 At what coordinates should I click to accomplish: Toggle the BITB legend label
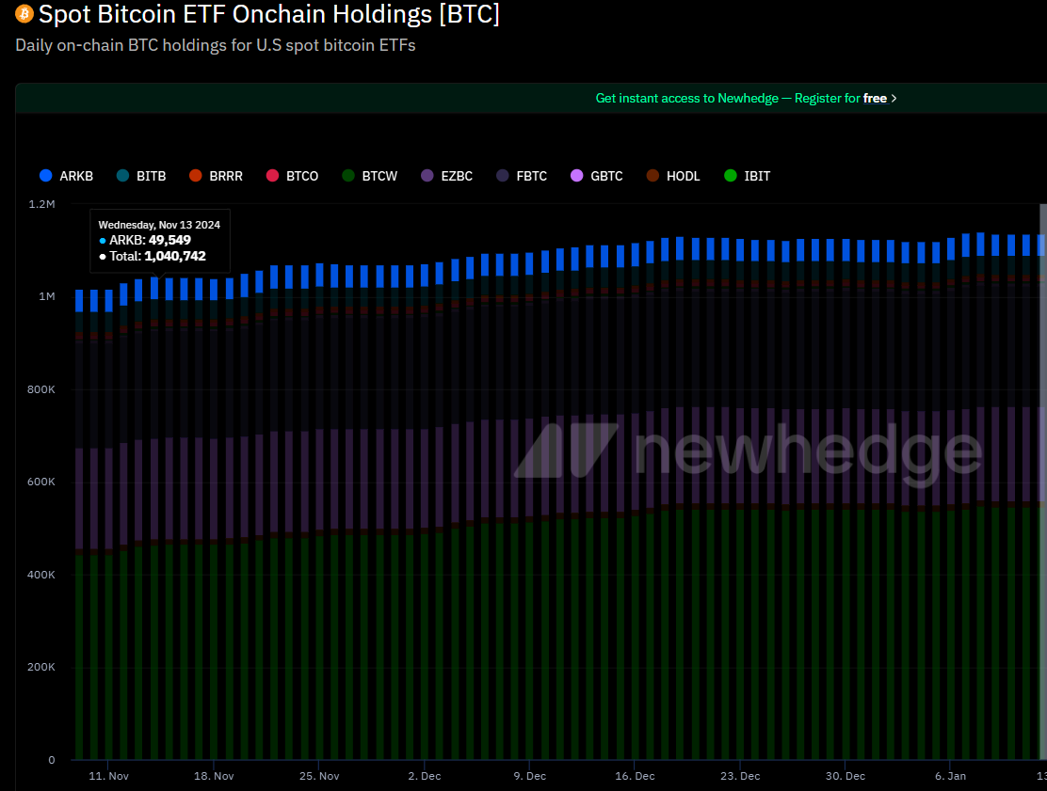pos(151,176)
